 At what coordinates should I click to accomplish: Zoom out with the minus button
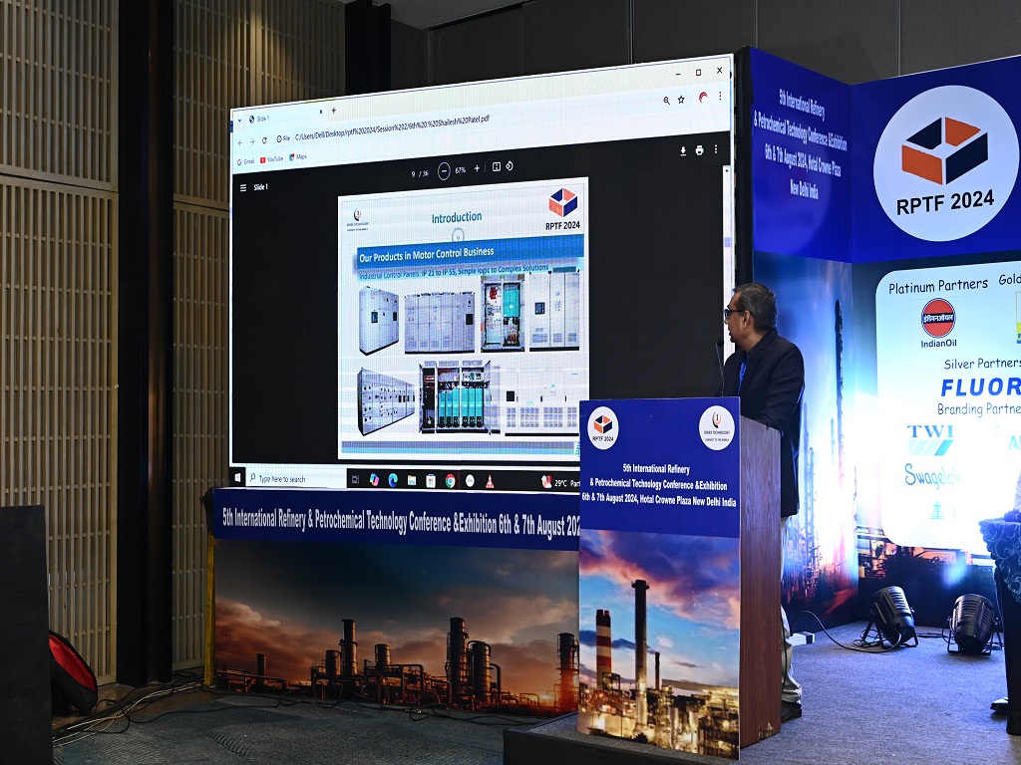coord(444,171)
